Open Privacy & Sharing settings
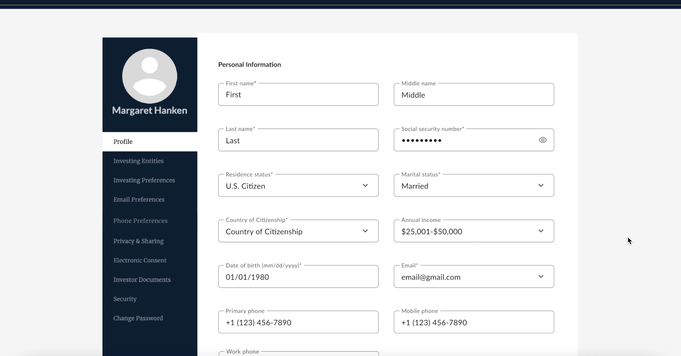Image resolution: width=681 pixels, height=356 pixels. pyautogui.click(x=138, y=241)
